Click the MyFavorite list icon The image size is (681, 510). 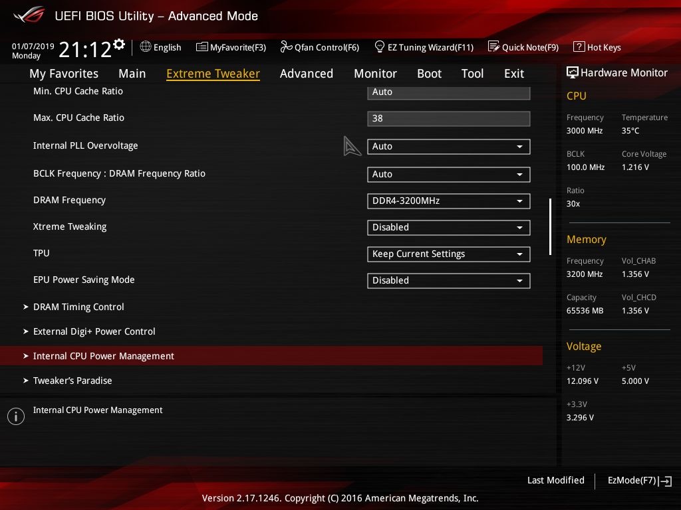point(202,47)
